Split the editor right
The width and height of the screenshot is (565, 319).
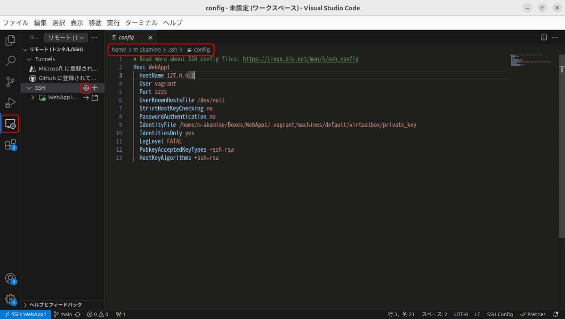(544, 38)
